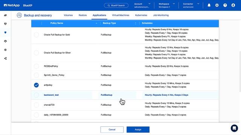Click FullBackup in the backward_test row

click(106, 95)
